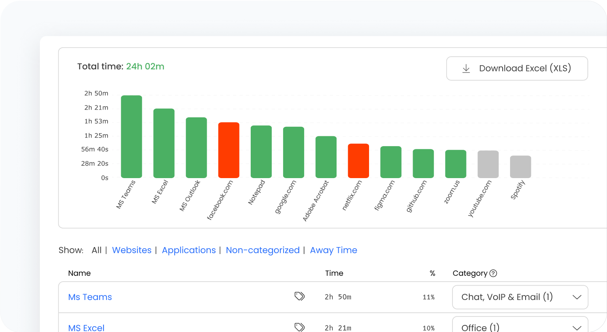Click the tallest green MS Teams bar
Viewport: 607px width, 332px height.
131,137
